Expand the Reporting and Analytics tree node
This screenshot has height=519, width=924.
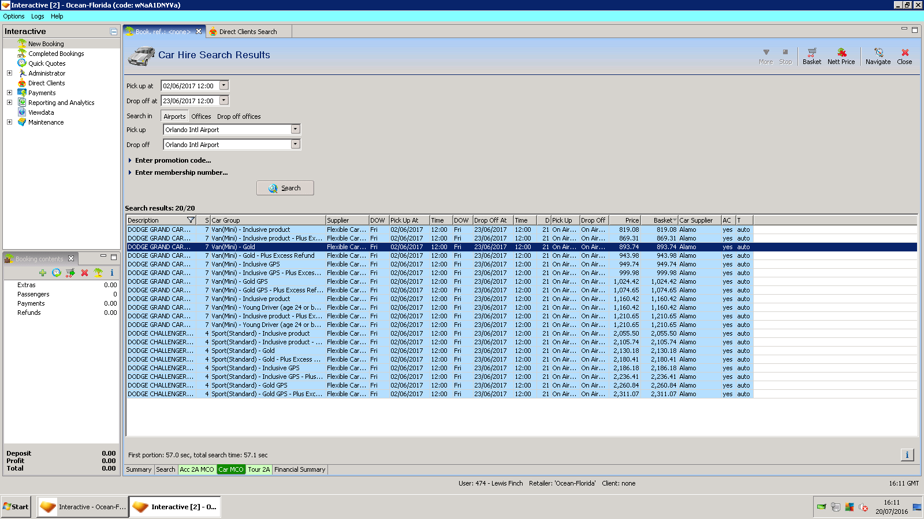9,103
